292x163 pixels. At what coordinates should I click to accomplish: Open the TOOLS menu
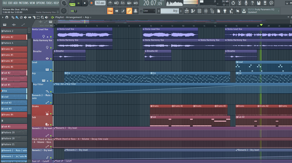click(x=49, y=3)
